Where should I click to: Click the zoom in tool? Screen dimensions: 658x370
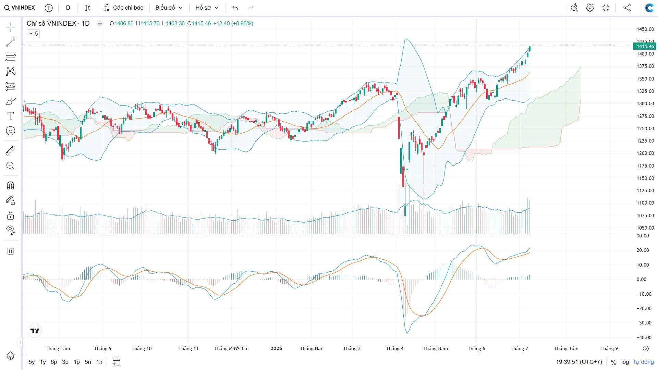point(11,166)
